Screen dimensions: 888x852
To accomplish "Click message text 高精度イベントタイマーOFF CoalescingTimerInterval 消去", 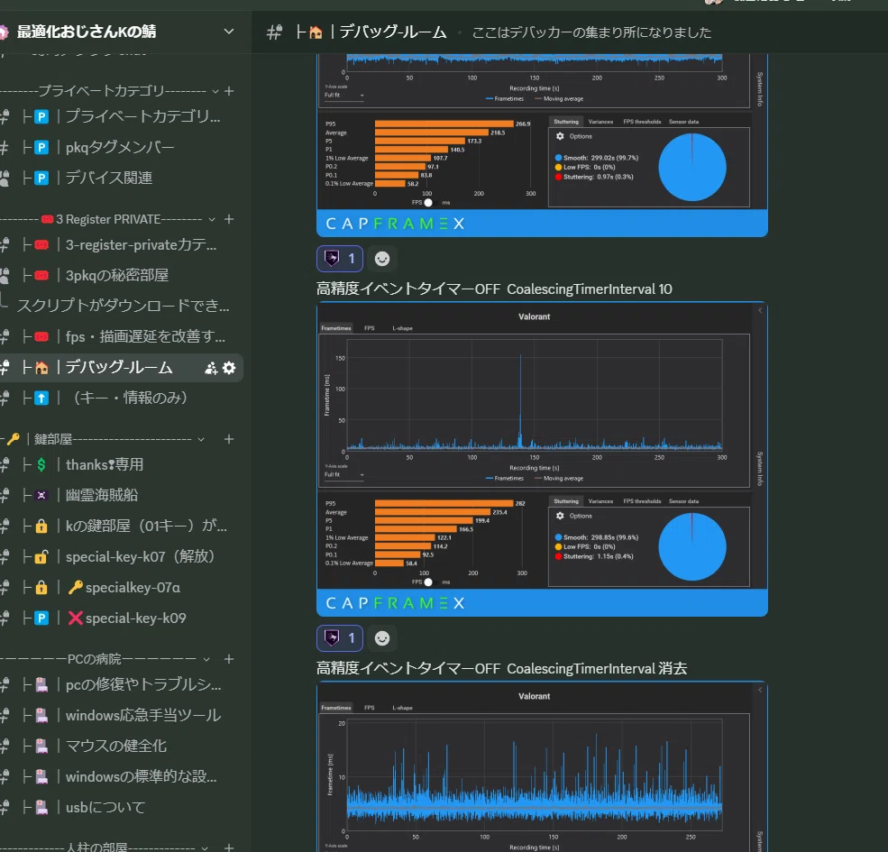I will point(501,668).
